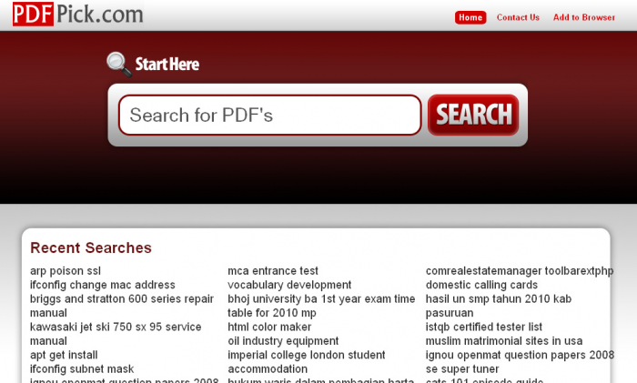637x383 pixels.
Task: Select 'domestic calling cards' search
Action: (481, 285)
